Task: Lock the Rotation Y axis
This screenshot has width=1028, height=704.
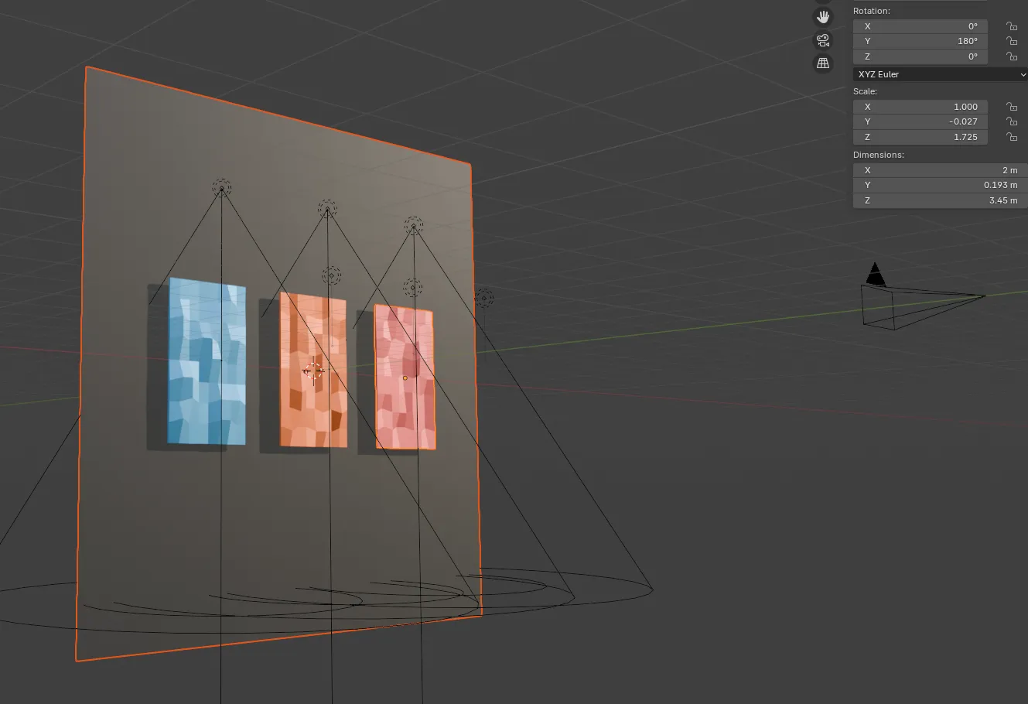Action: pos(1011,41)
